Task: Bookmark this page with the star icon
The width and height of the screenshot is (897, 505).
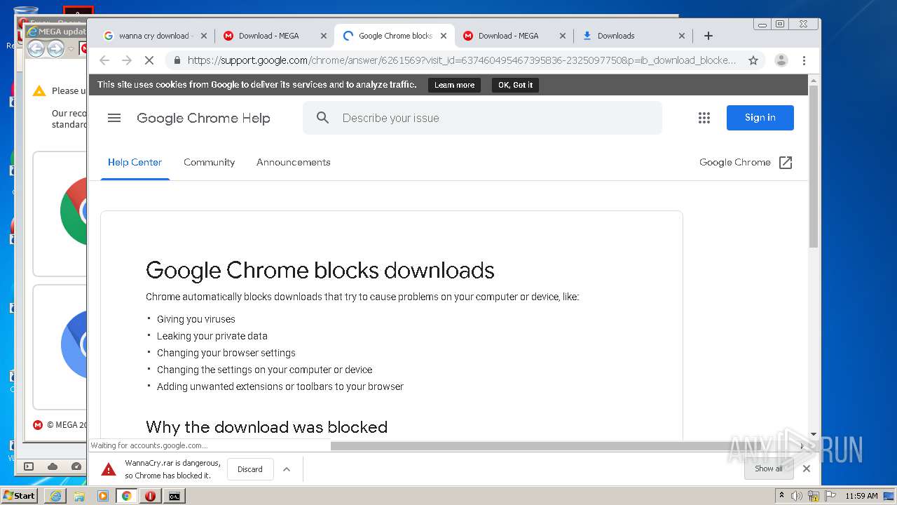Action: pyautogui.click(x=753, y=60)
